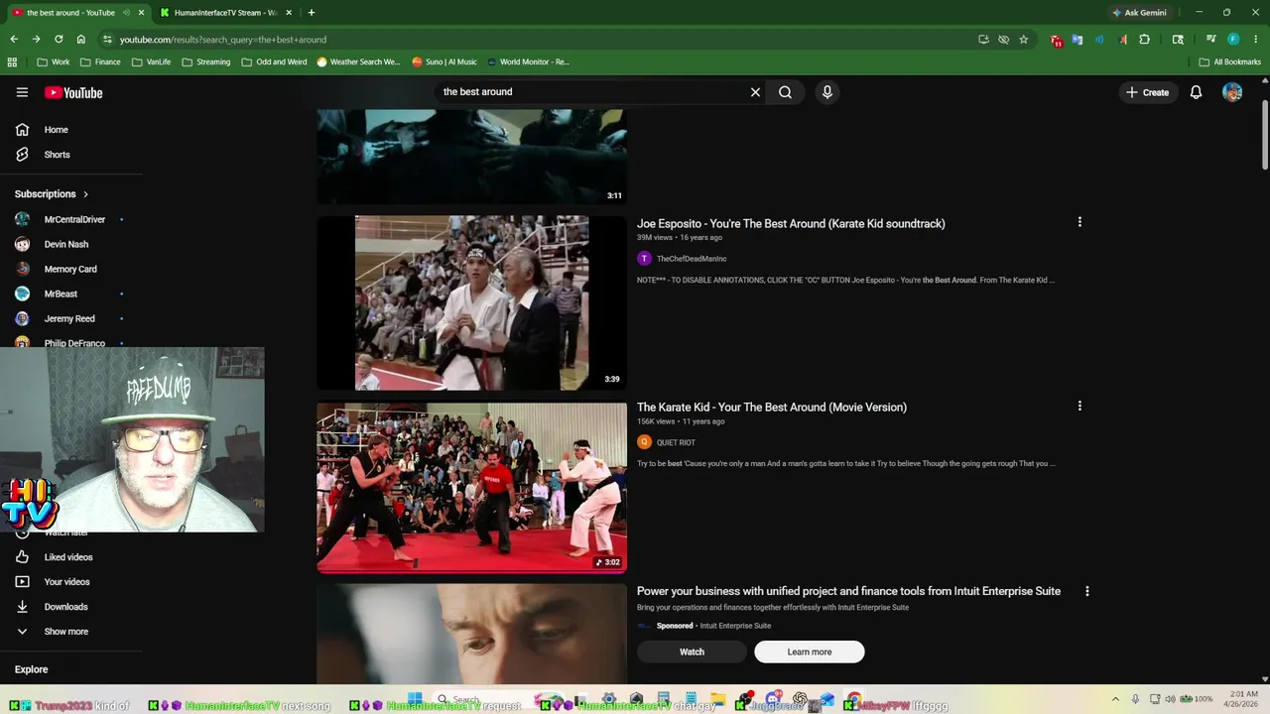The height and width of the screenshot is (714, 1270).
Task: Expand the Subscriptions section chevron
Action: point(85,194)
